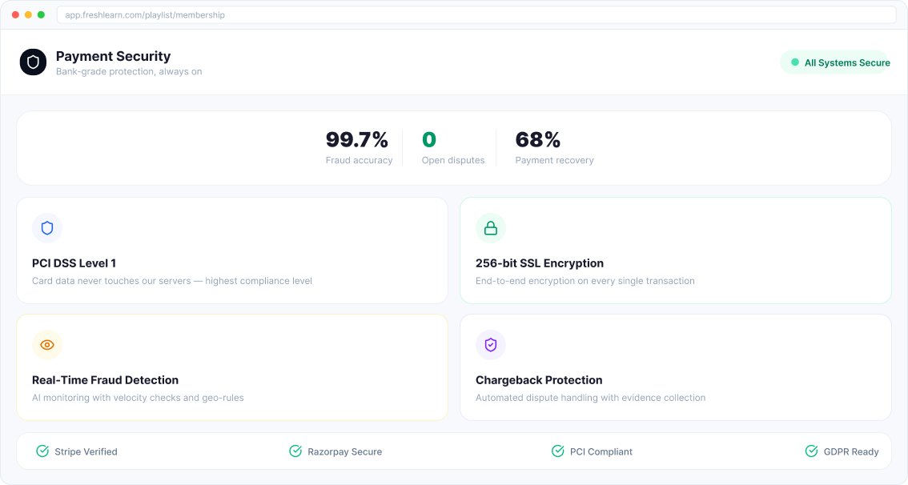
Task: Focus the browser address bar URL
Action: click(476, 15)
